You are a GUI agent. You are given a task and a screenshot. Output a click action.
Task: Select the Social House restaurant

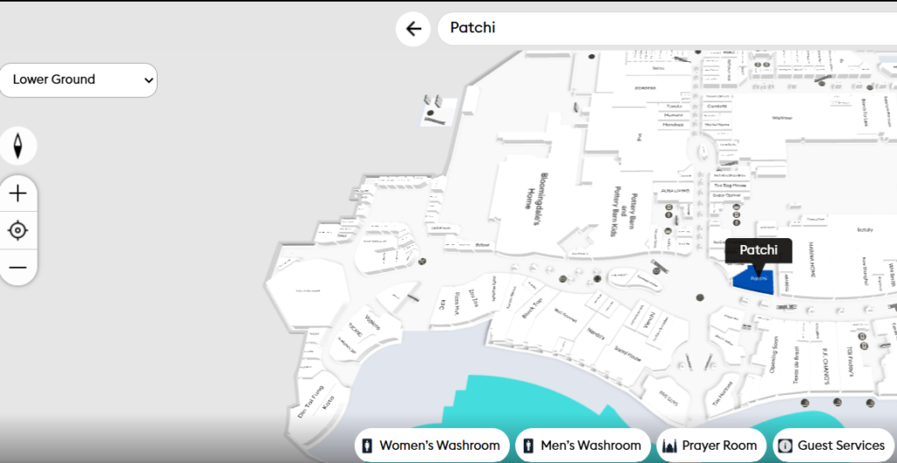[627, 353]
